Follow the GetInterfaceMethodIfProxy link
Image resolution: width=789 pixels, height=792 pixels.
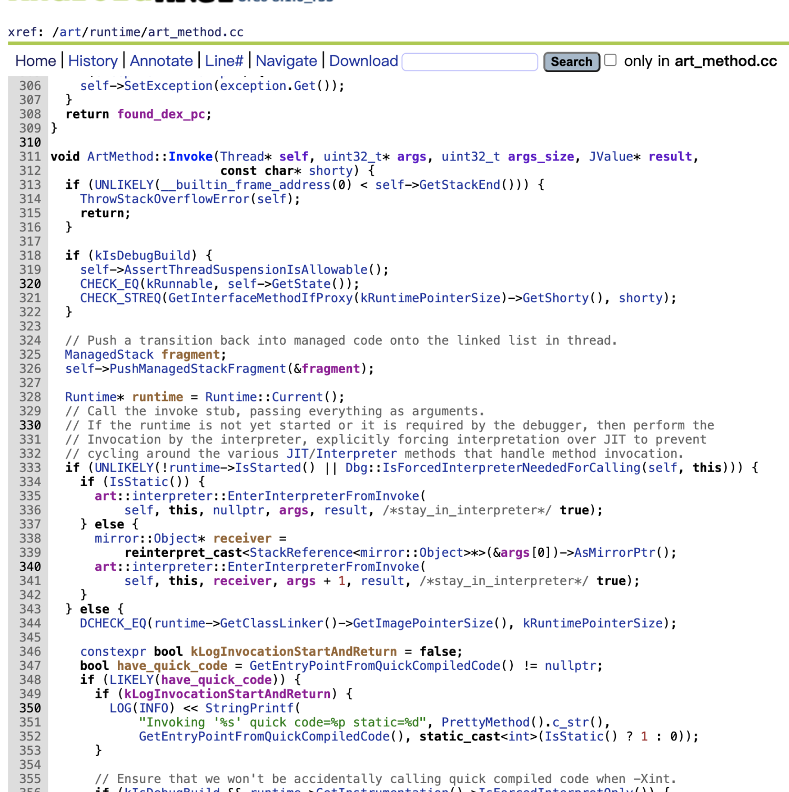(261, 298)
